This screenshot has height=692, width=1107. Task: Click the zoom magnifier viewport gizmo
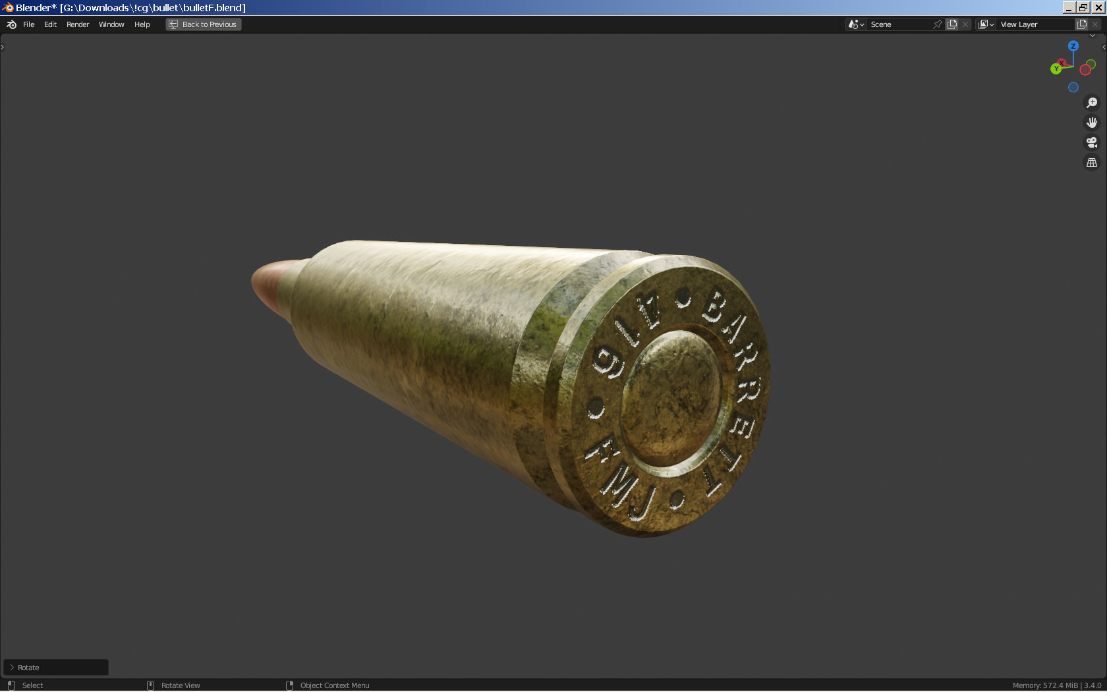tap(1092, 103)
